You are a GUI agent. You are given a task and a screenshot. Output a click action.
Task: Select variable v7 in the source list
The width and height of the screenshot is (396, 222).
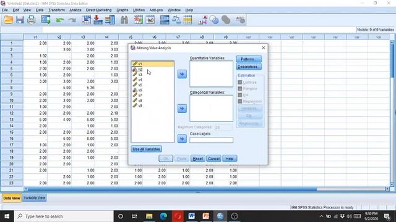153,95
